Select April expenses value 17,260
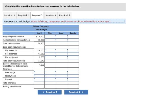Viewport: 142px width, 101px height. pyautogui.click(x=41, y=54)
